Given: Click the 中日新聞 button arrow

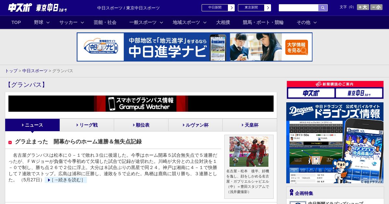Looking at the screenshot, I should [231, 8].
